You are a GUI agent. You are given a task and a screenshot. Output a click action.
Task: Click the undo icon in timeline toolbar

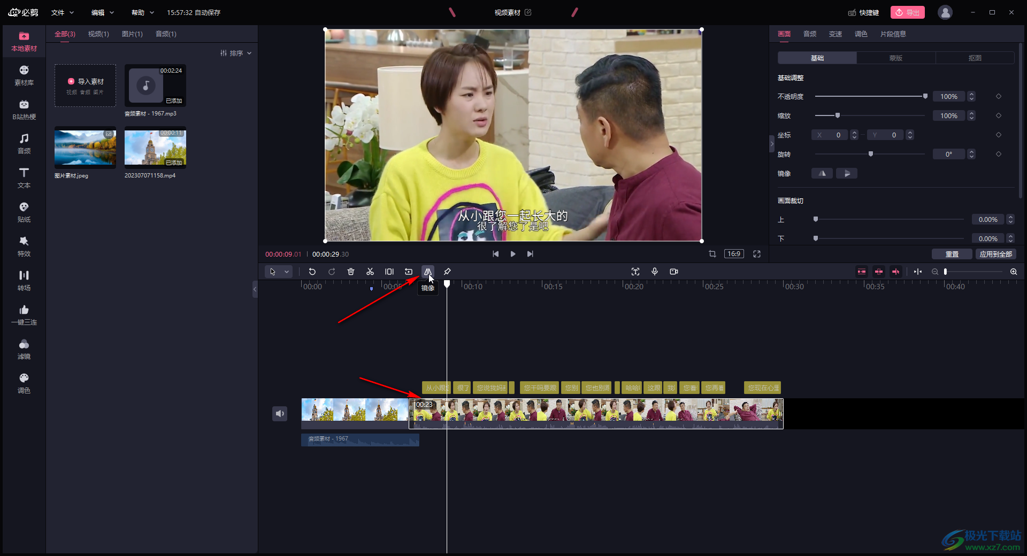pos(312,272)
